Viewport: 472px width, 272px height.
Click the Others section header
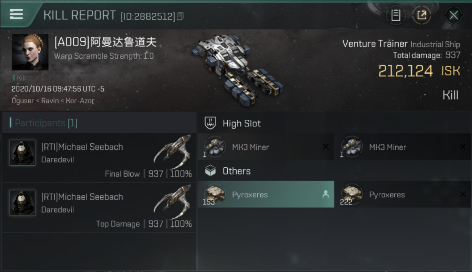coord(236,171)
